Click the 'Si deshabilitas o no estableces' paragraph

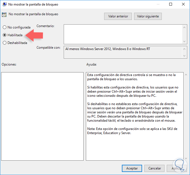click(135, 112)
